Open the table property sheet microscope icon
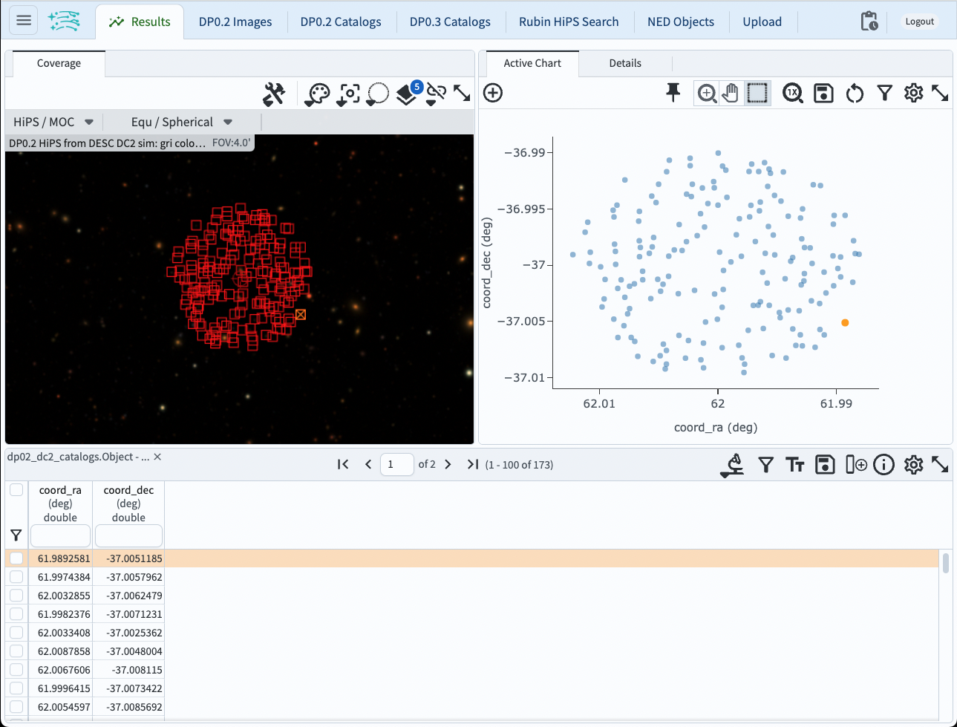957x727 pixels. pos(732,465)
